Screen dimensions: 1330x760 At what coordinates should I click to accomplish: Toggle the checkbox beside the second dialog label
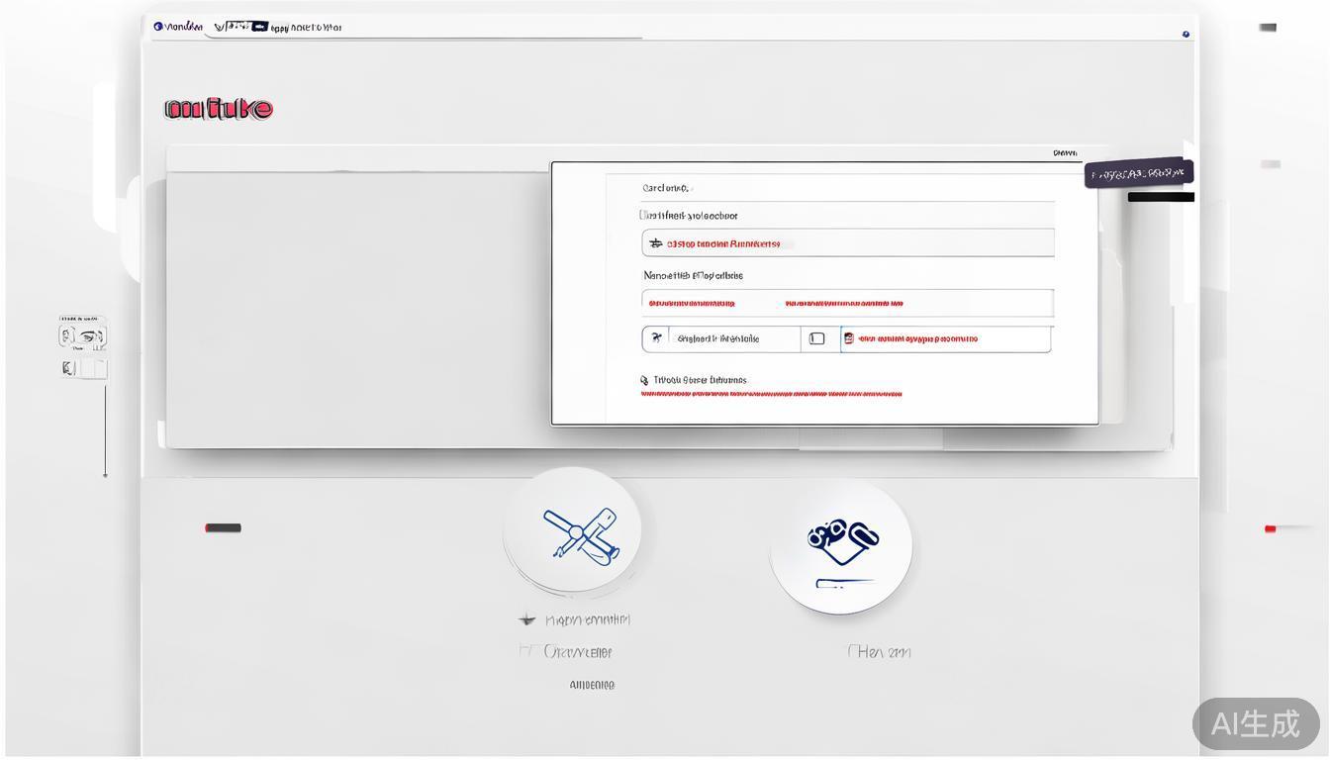tap(643, 215)
